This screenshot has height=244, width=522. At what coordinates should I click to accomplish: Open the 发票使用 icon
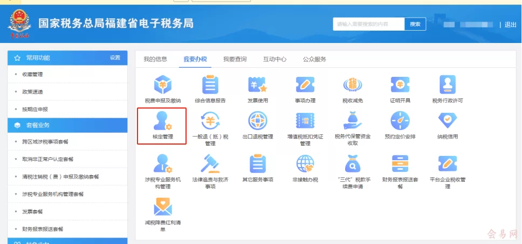pos(257,85)
